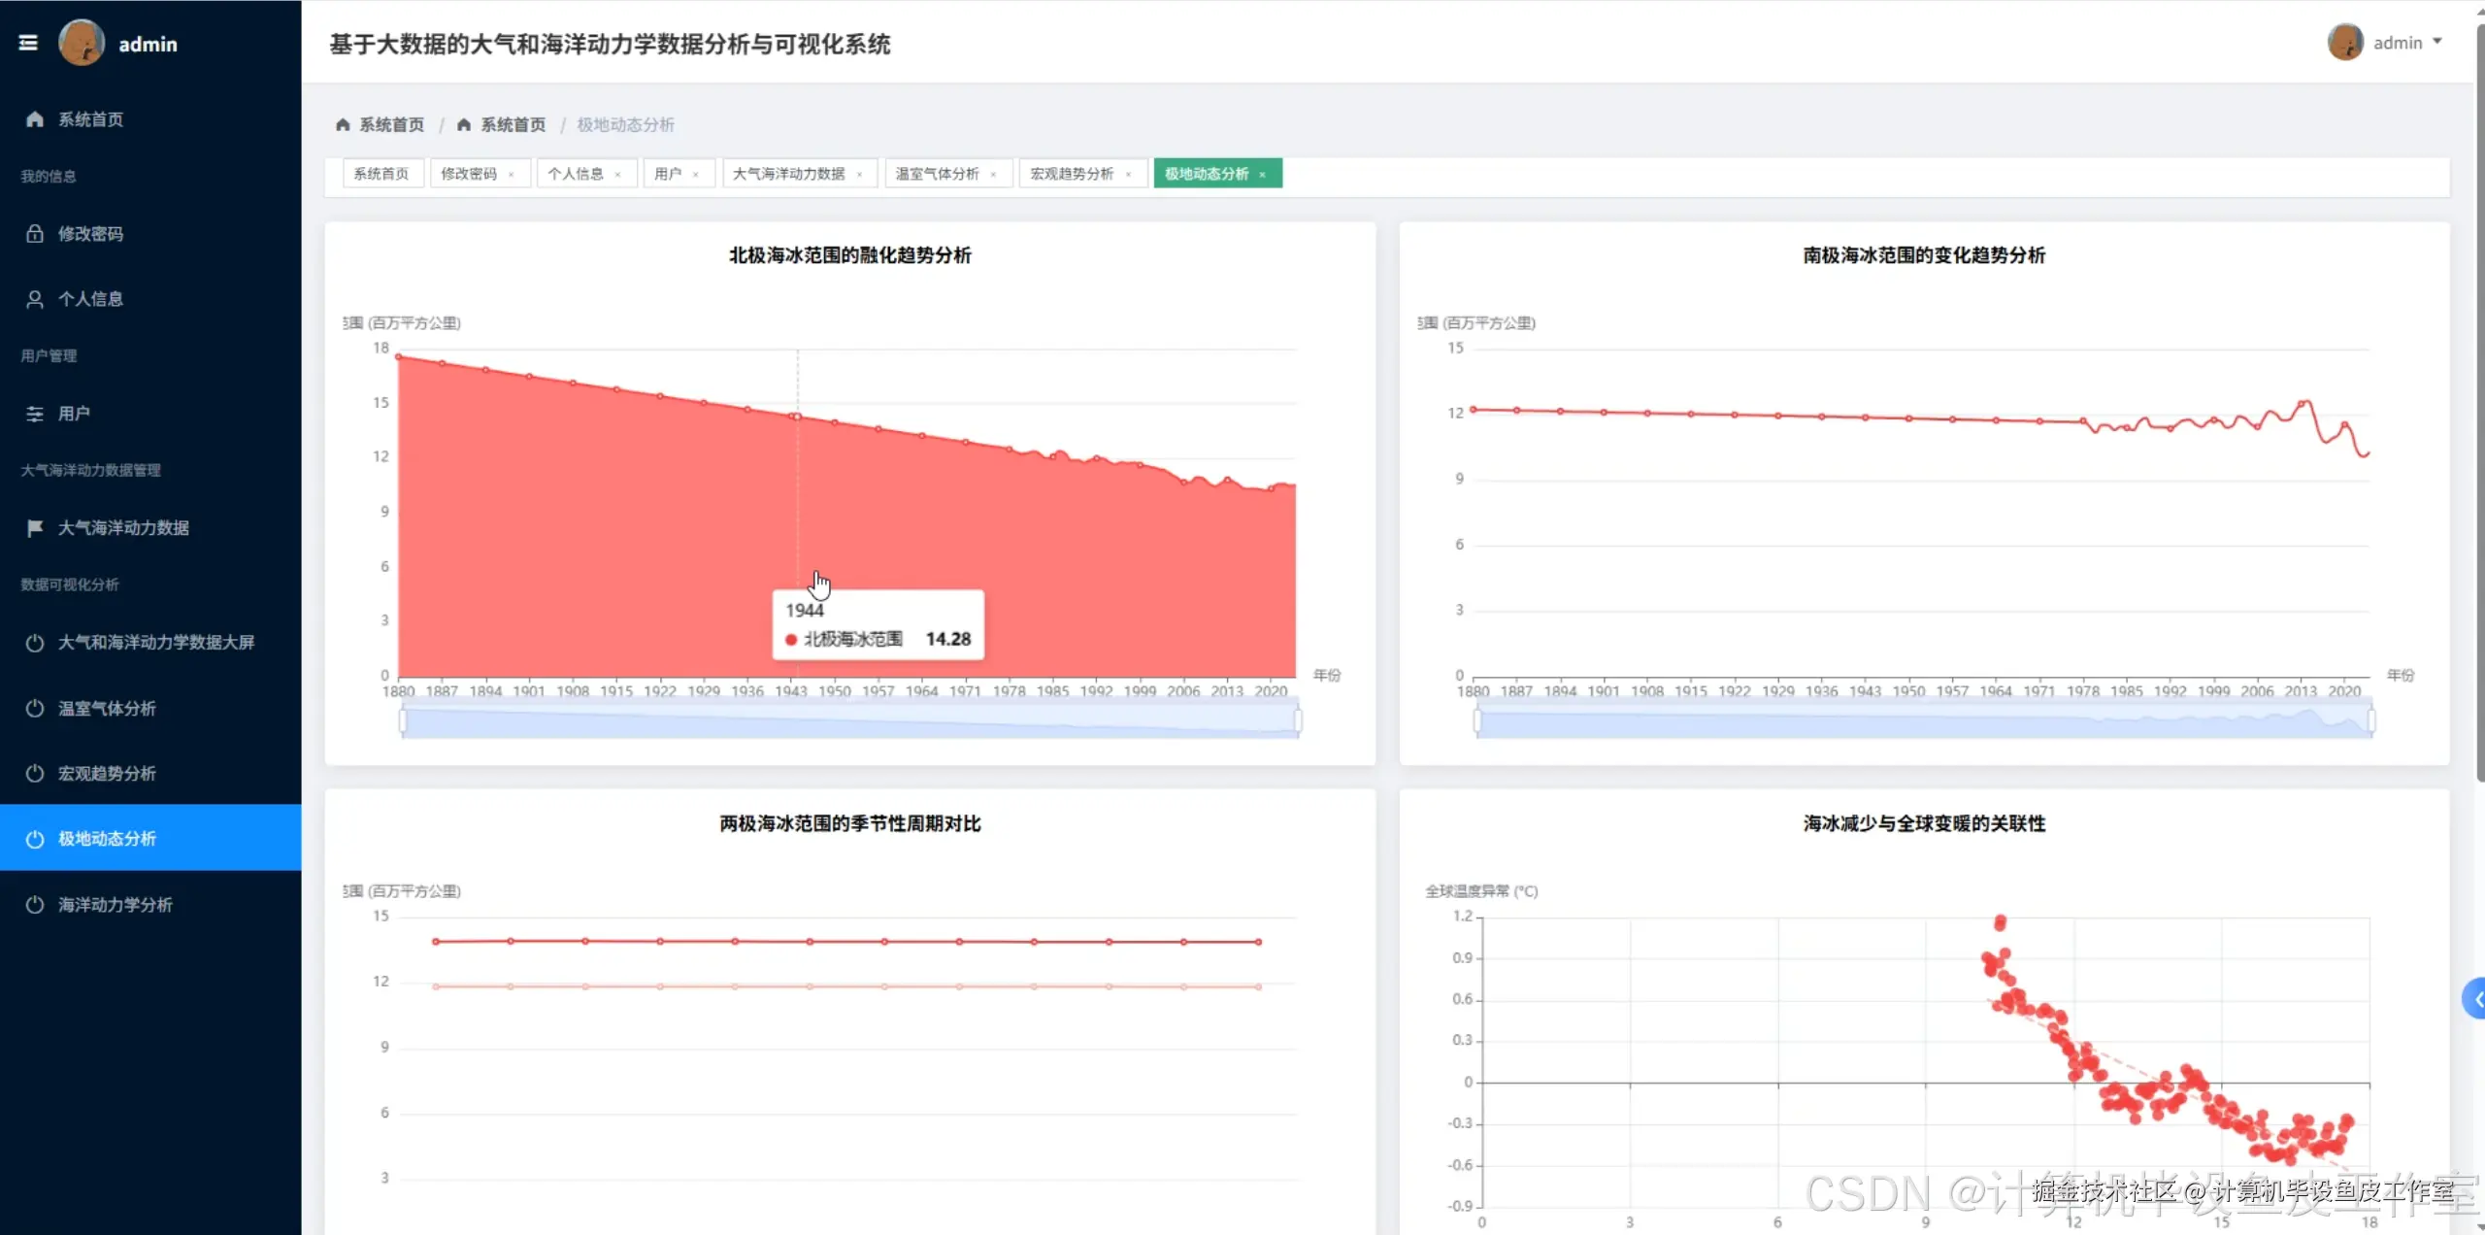
Task: Click the hamburger menu collapse icon
Action: [x=28, y=43]
